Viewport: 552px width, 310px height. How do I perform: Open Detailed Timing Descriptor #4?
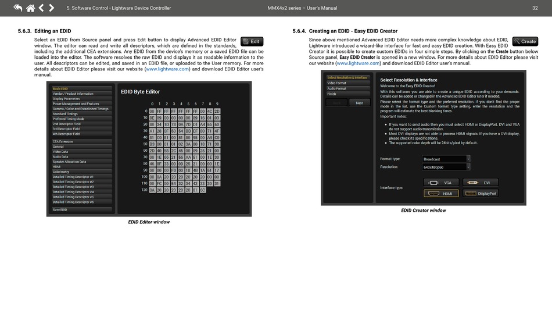point(82,192)
